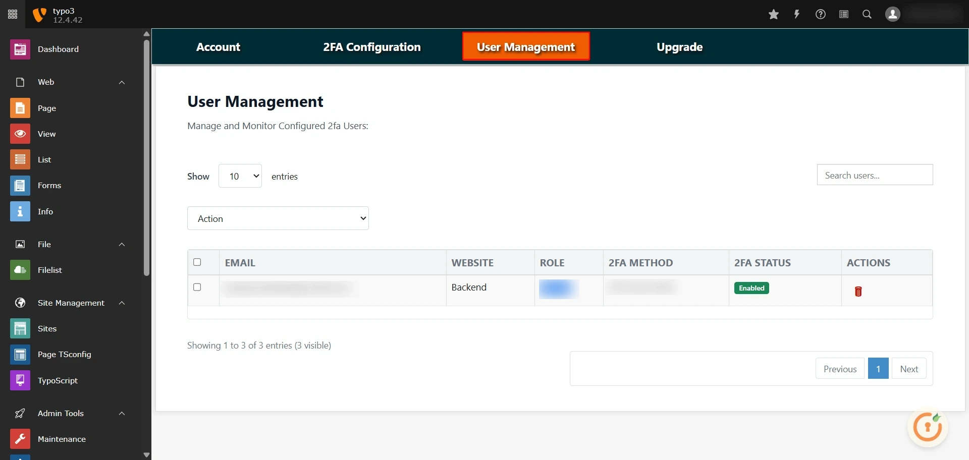The height and width of the screenshot is (460, 969).
Task: Click the Next pagination button
Action: click(x=908, y=368)
